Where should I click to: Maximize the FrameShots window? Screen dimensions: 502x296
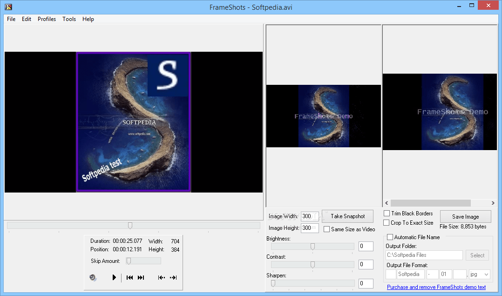pos(472,6)
